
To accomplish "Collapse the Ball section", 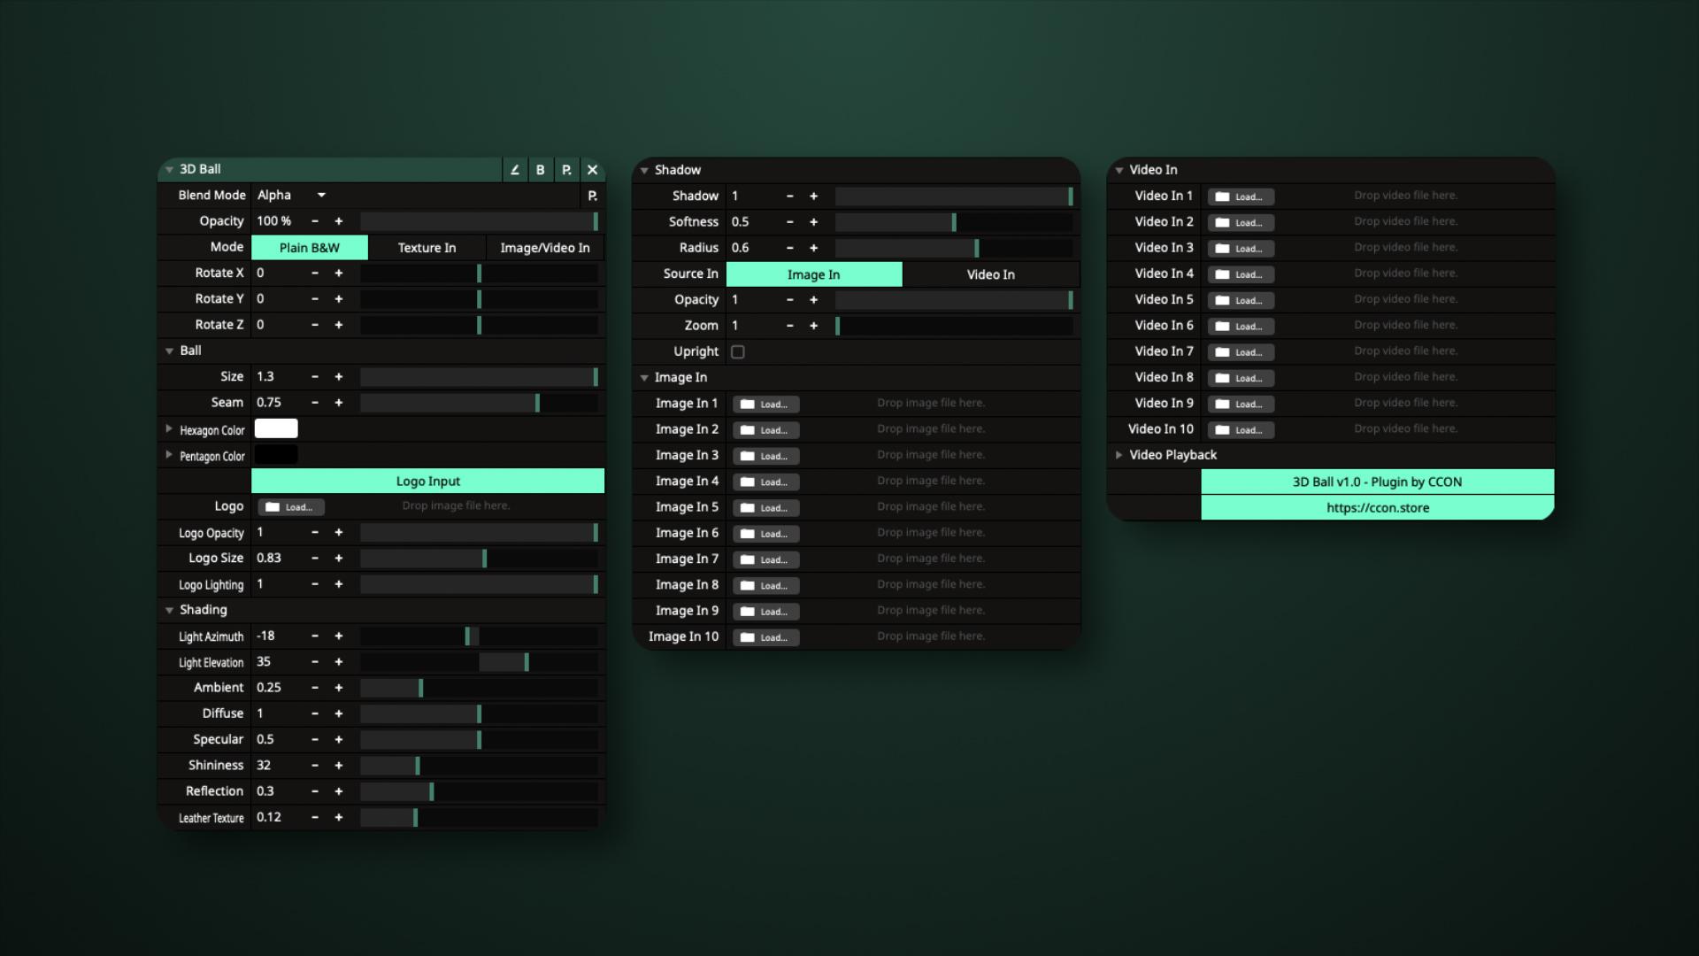I will [x=169, y=351].
